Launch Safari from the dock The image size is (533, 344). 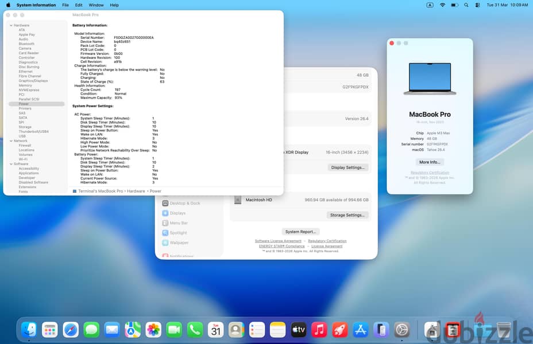(71, 330)
